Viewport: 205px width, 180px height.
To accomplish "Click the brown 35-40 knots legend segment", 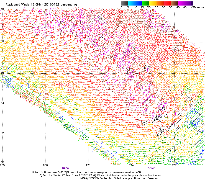I will click(175, 3).
